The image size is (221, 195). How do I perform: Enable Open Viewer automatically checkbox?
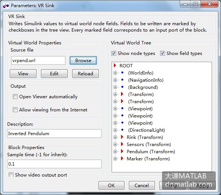tap(15, 97)
